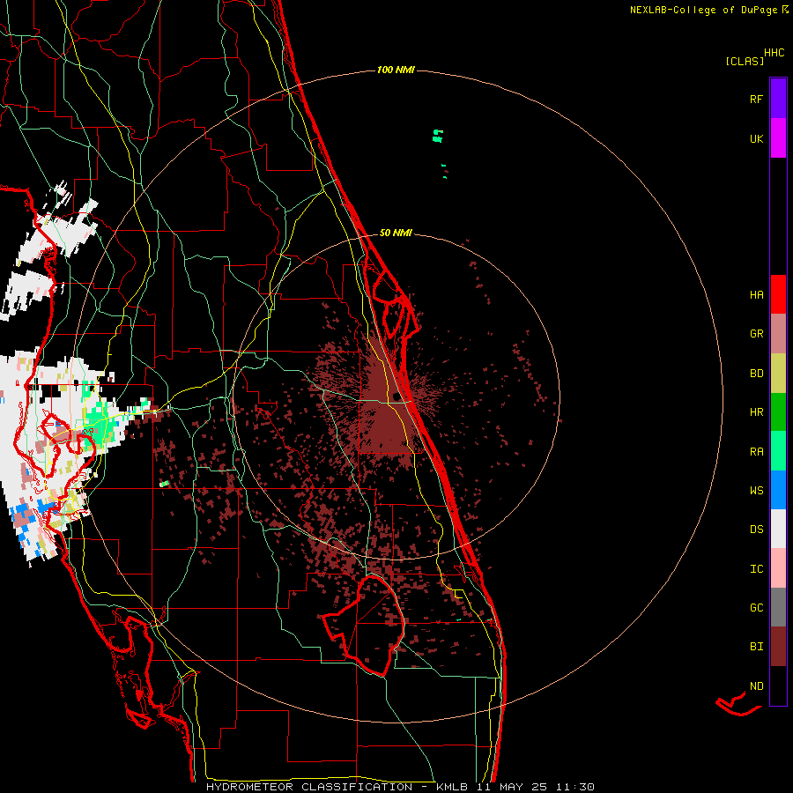Click the 'RF' legend label

756,100
